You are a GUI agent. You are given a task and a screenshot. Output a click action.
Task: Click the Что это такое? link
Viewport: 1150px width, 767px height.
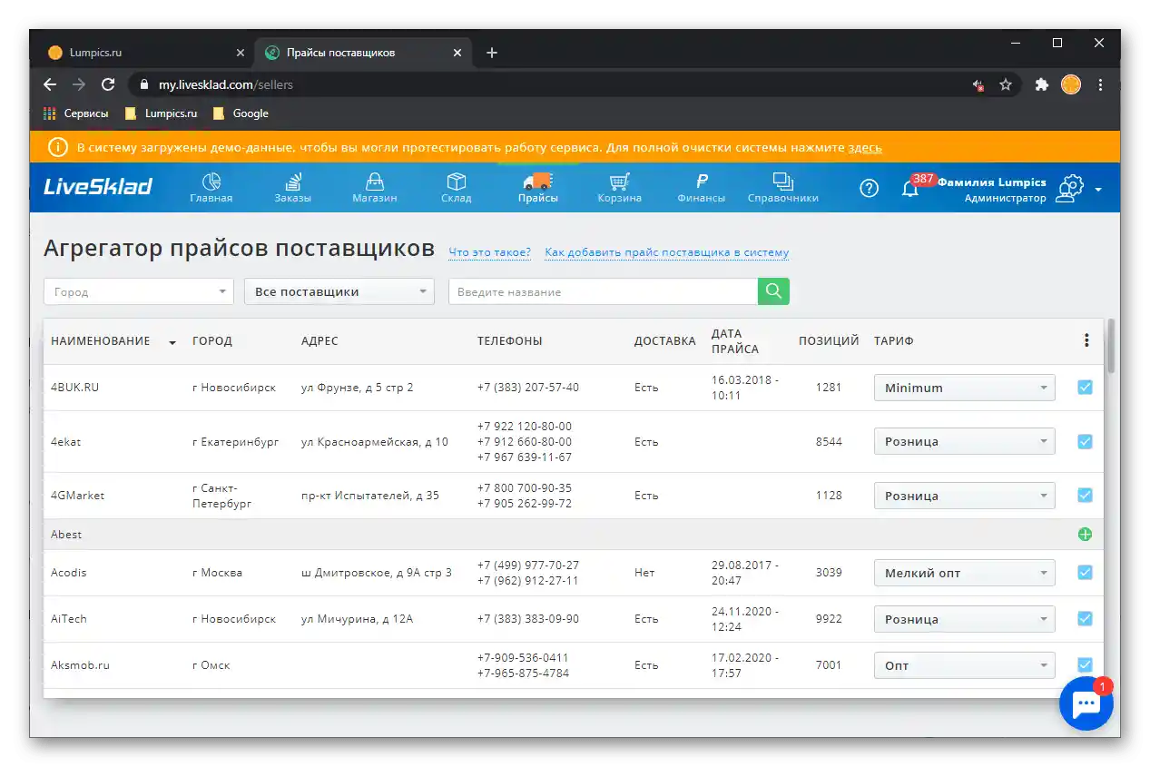pyautogui.click(x=489, y=252)
